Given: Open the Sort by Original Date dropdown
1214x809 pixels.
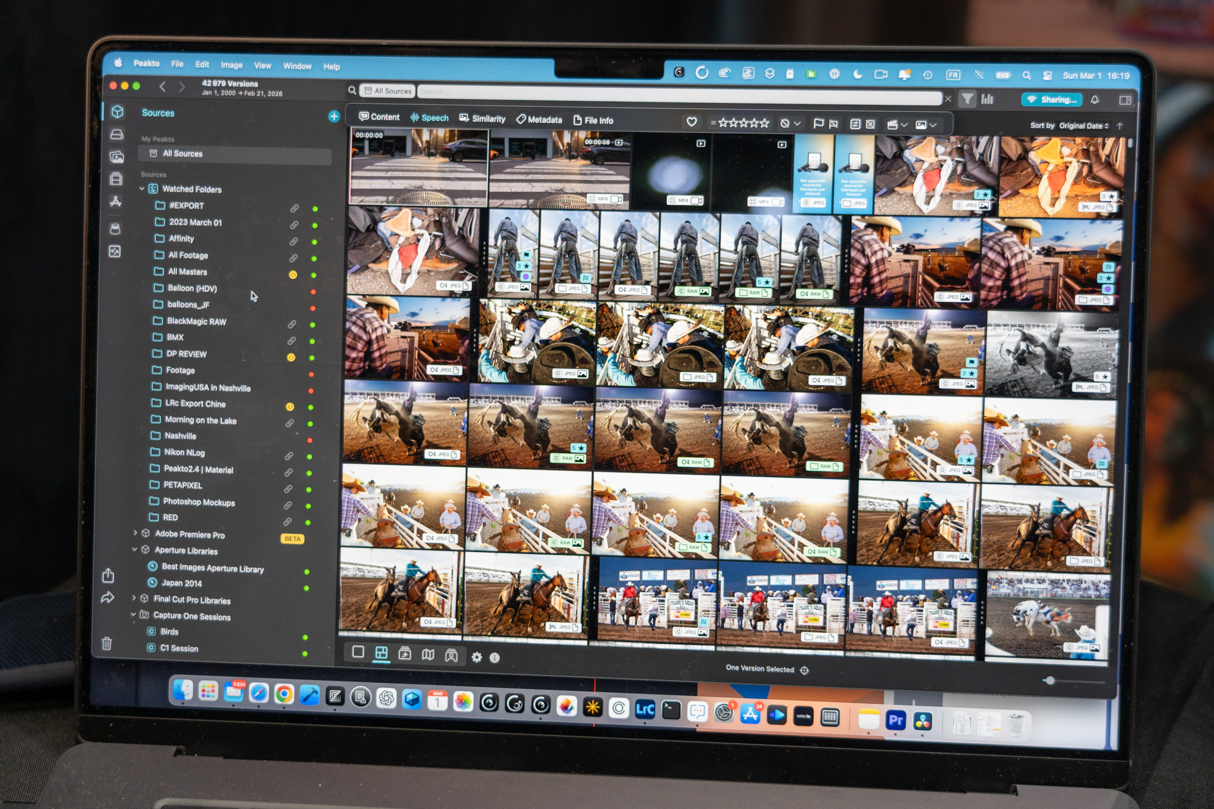Looking at the screenshot, I should 1083,126.
